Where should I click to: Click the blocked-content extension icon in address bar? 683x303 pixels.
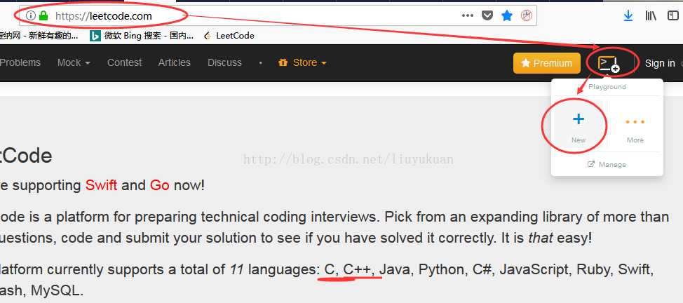coord(527,16)
